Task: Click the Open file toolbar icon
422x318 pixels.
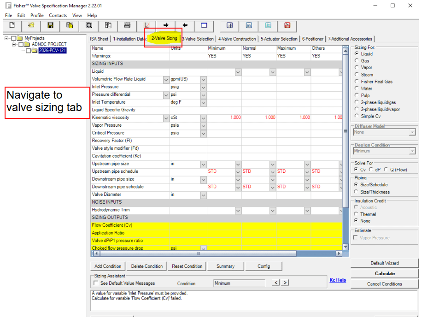Action: click(31, 25)
